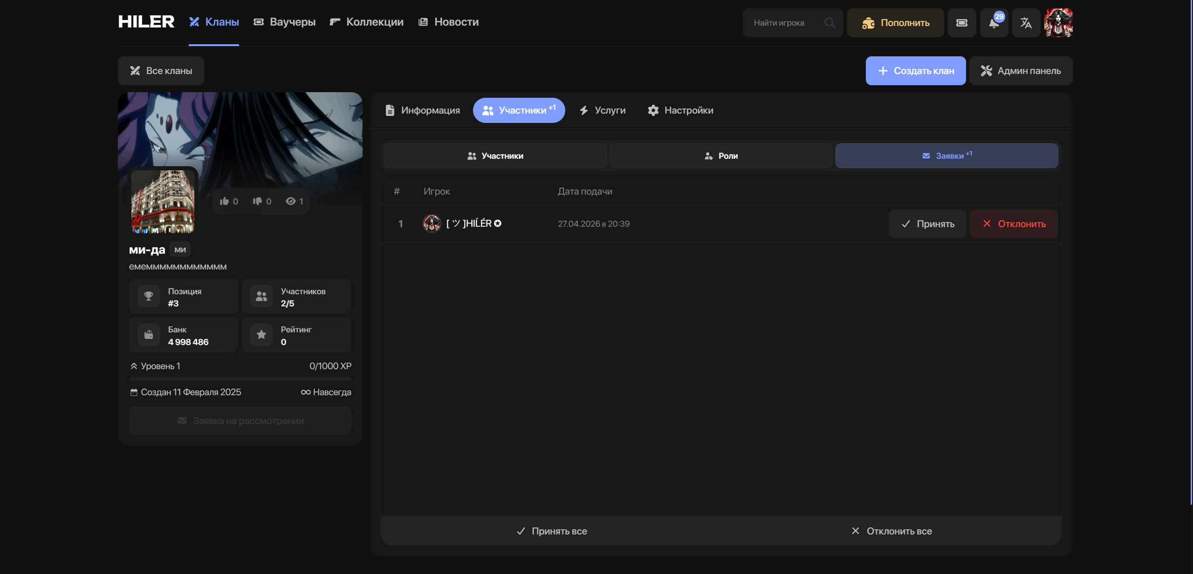Accept the request with Принять
This screenshot has width=1193, height=574.
[927, 224]
